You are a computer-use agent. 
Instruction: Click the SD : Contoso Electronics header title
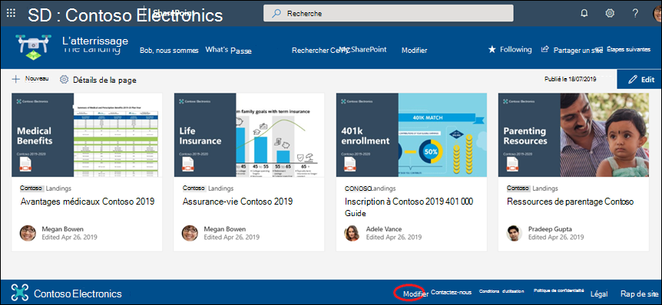[x=125, y=15]
